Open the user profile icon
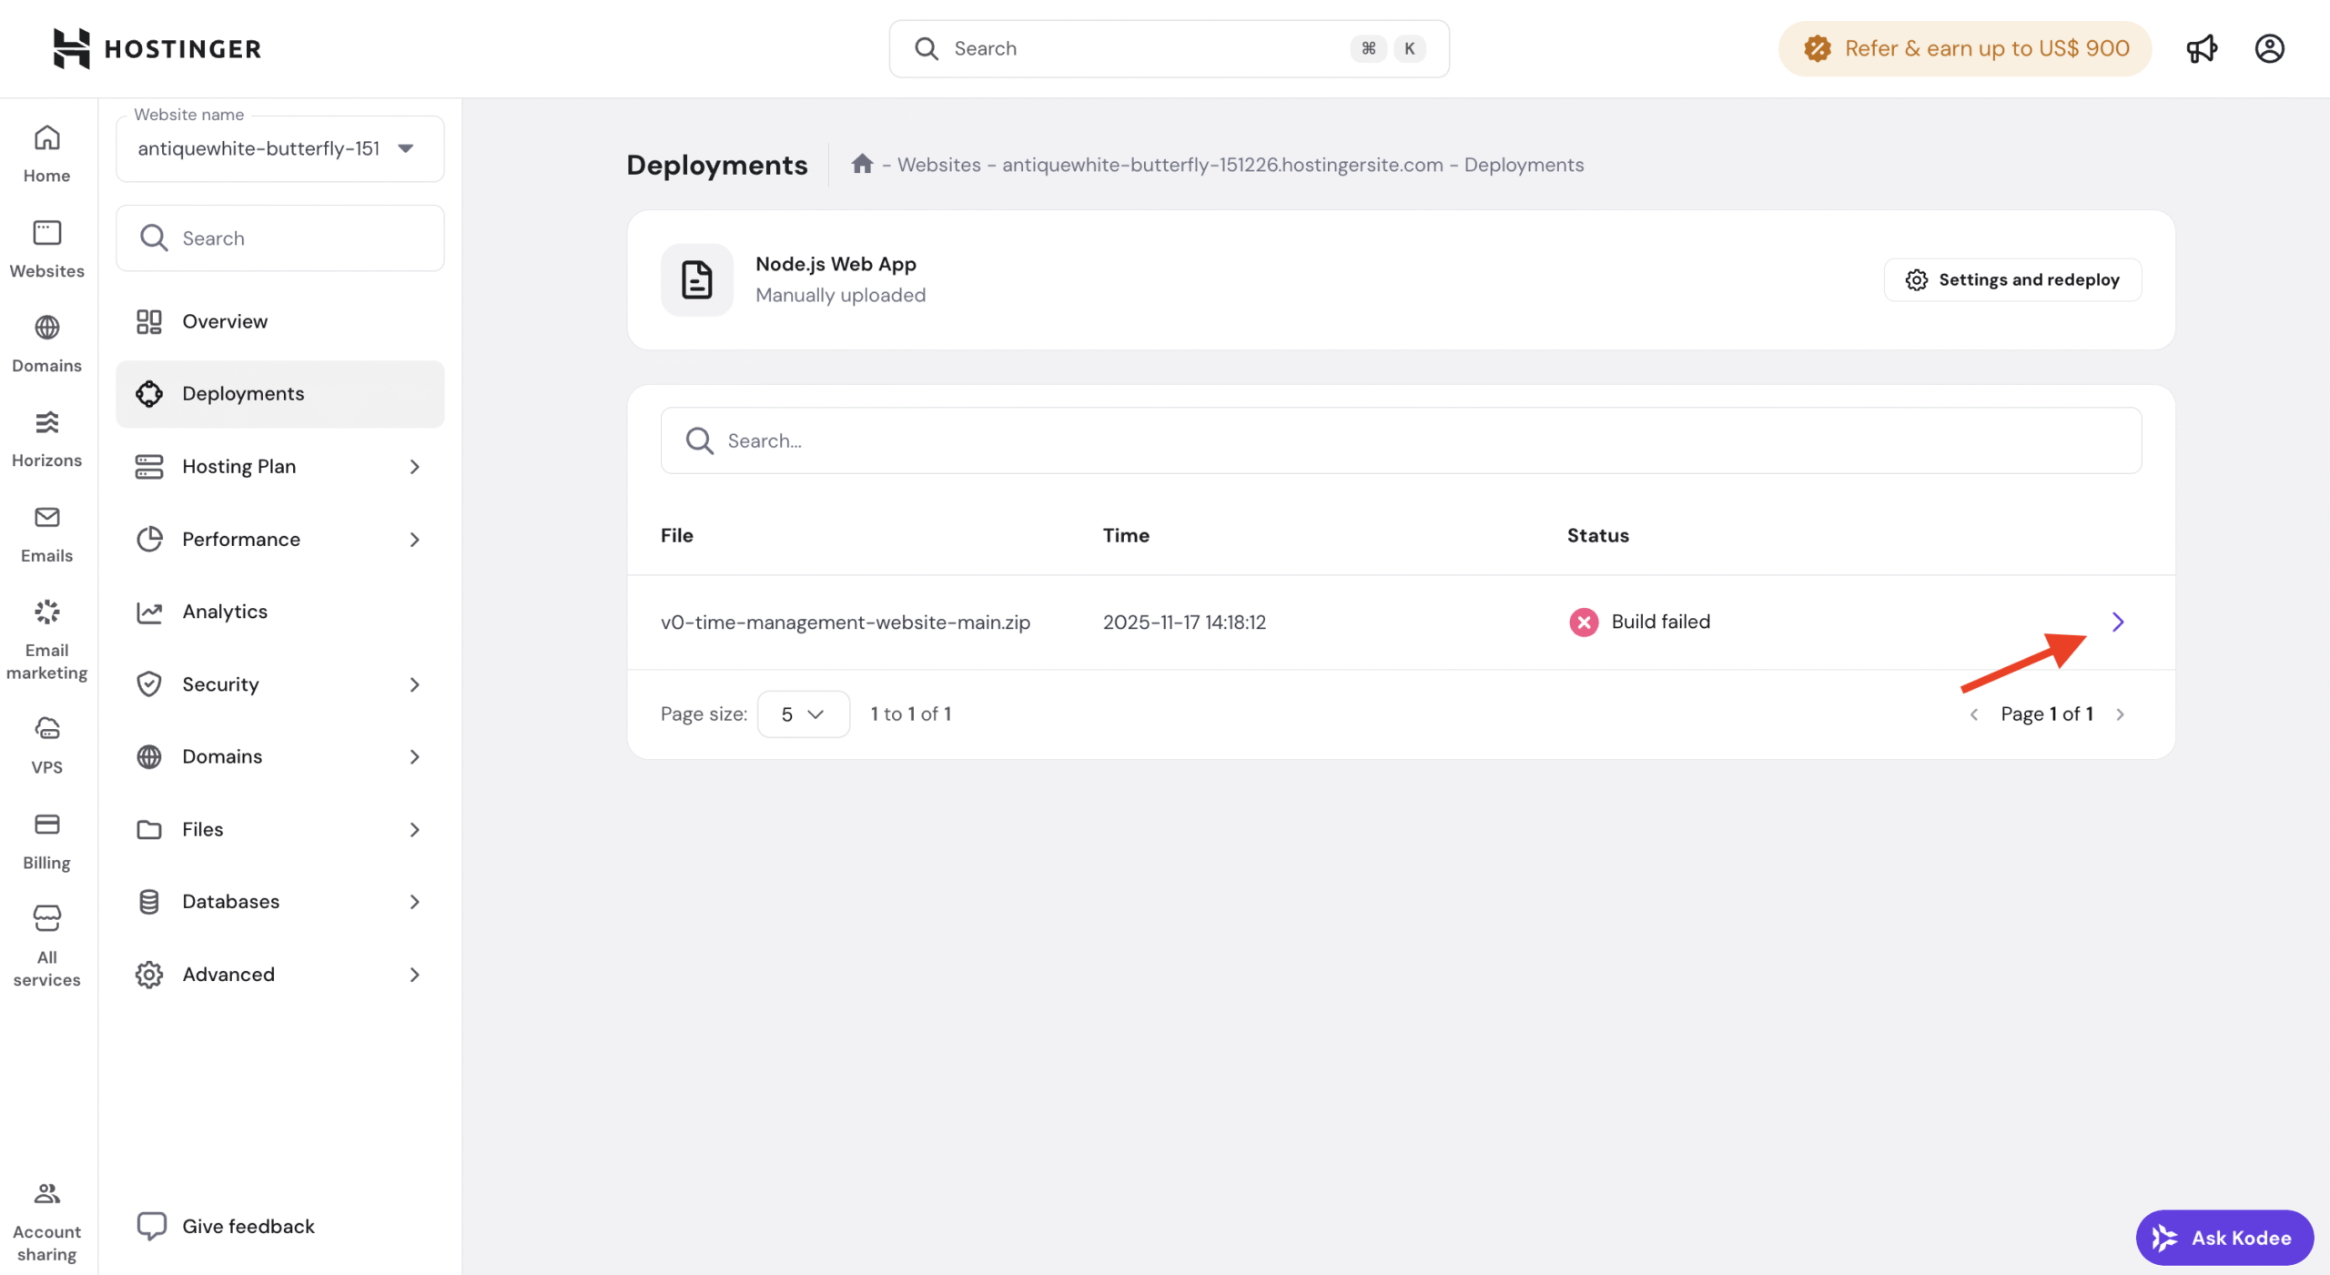Image resolution: width=2330 pixels, height=1275 pixels. coord(2269,48)
